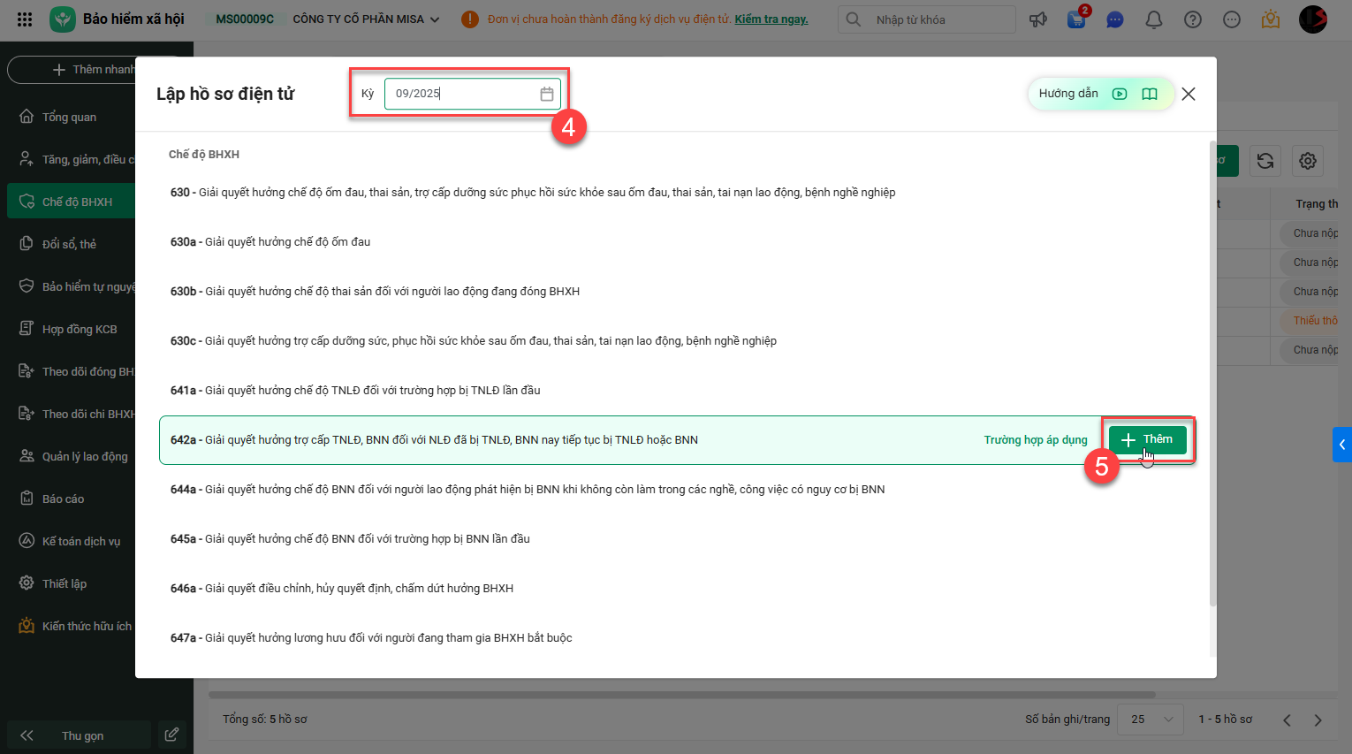The height and width of the screenshot is (754, 1352).
Task: Collapse sidebar with the double chevron icon
Action: point(27,735)
